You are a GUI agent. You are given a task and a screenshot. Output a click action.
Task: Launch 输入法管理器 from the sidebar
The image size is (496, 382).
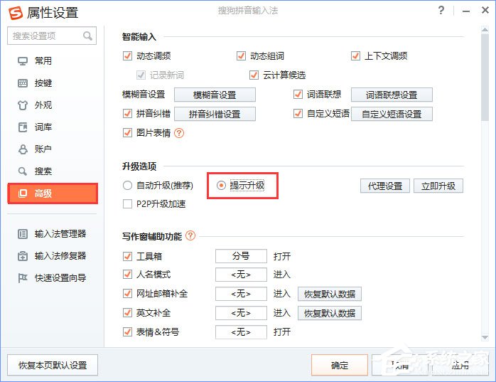click(53, 234)
